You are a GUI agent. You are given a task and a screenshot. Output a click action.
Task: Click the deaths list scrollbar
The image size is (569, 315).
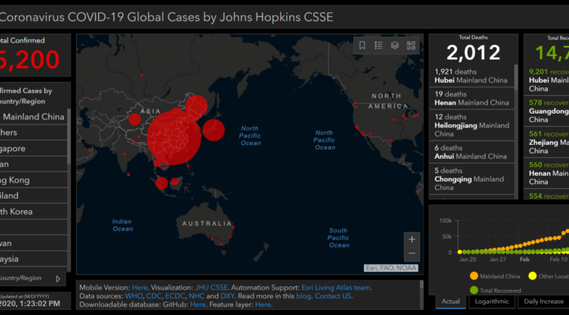pyautogui.click(x=516, y=78)
